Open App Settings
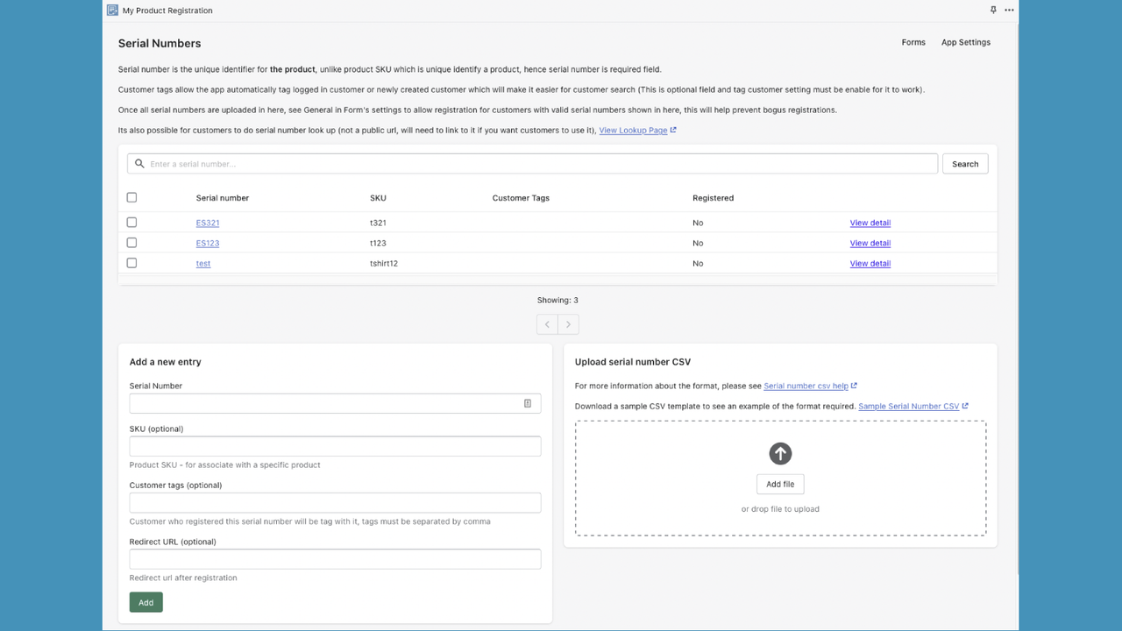The height and width of the screenshot is (631, 1122). point(966,42)
